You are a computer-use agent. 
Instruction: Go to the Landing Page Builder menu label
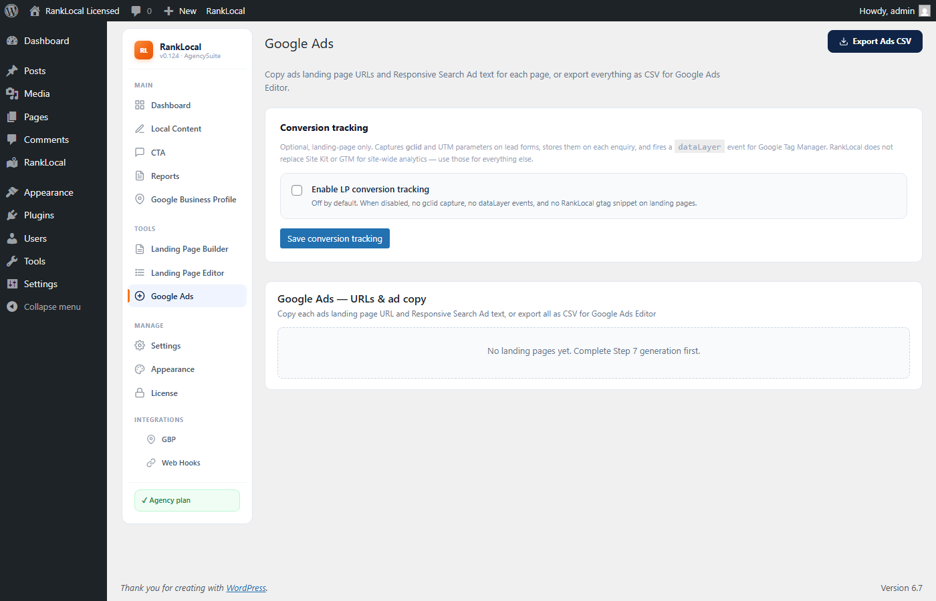(190, 249)
